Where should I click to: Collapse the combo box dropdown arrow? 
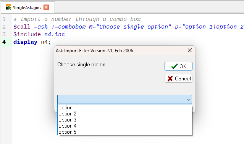point(189,100)
